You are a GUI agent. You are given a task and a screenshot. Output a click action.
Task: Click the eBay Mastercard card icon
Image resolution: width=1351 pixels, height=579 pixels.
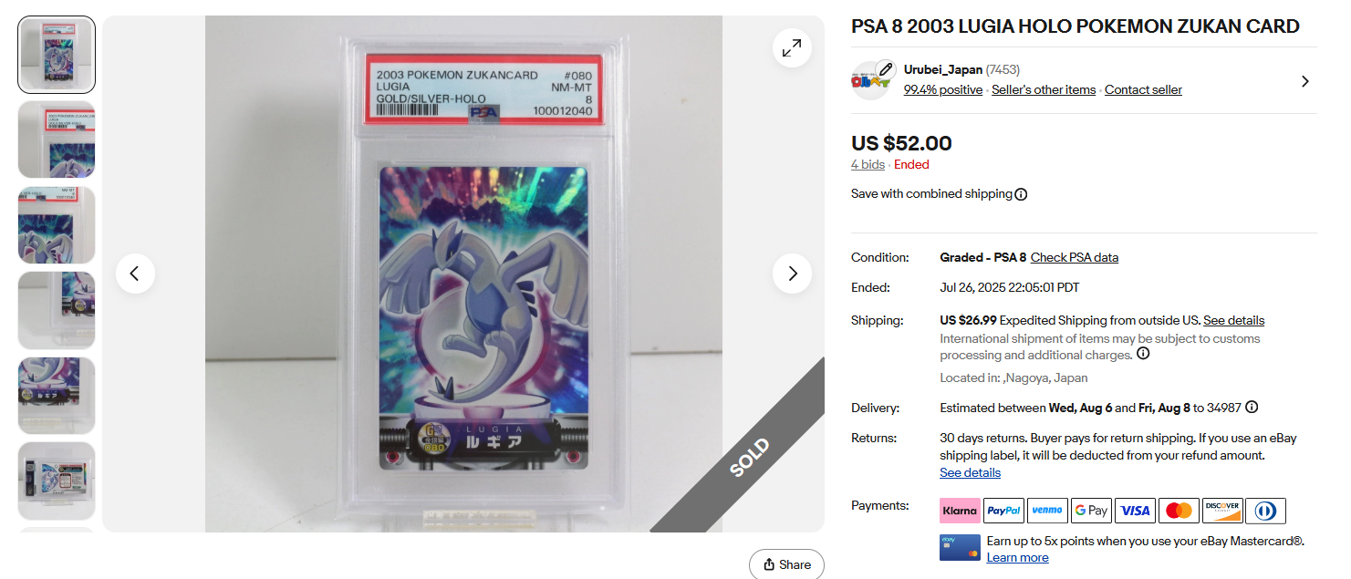(960, 548)
